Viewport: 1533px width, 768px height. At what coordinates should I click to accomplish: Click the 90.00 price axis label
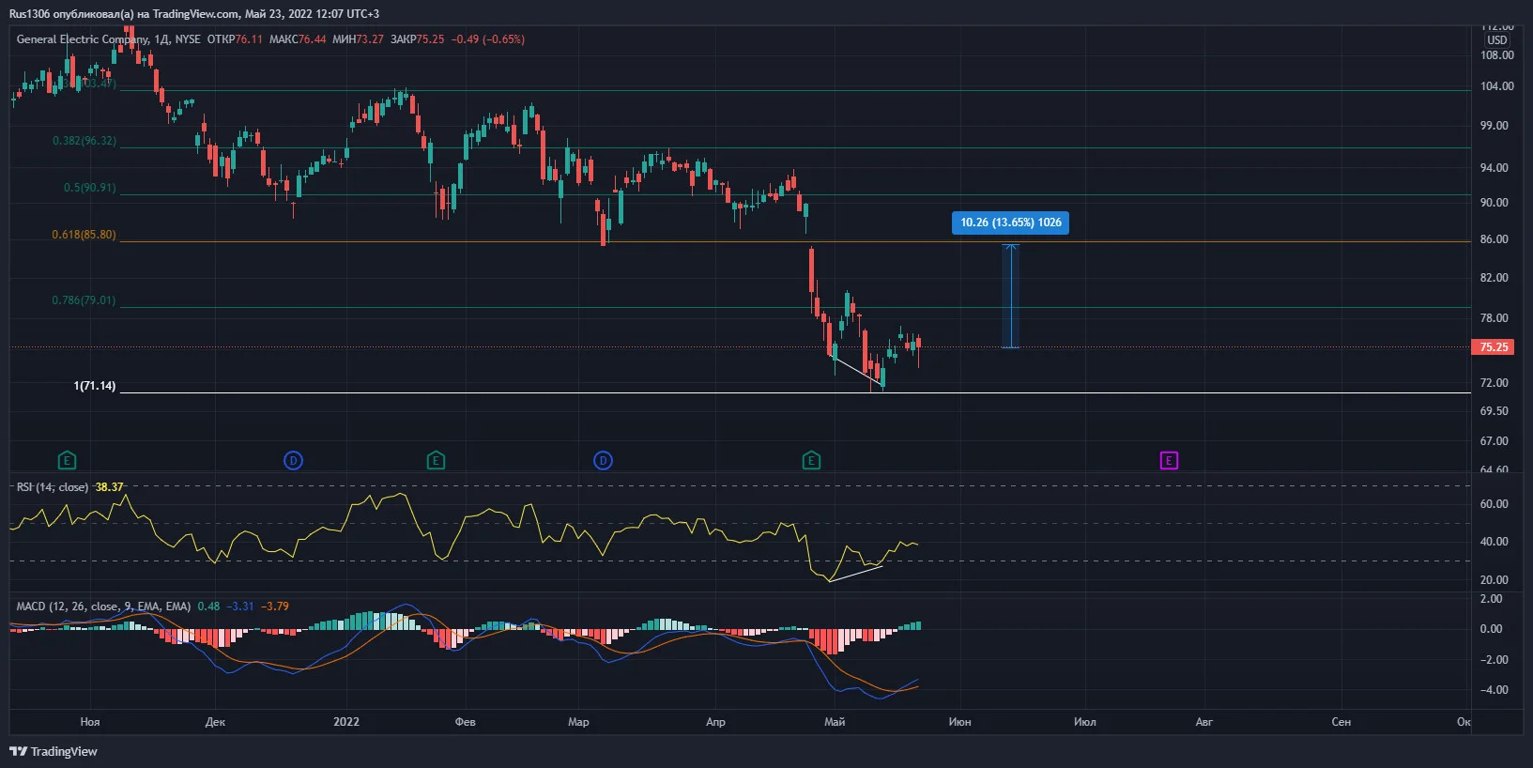(x=1495, y=203)
